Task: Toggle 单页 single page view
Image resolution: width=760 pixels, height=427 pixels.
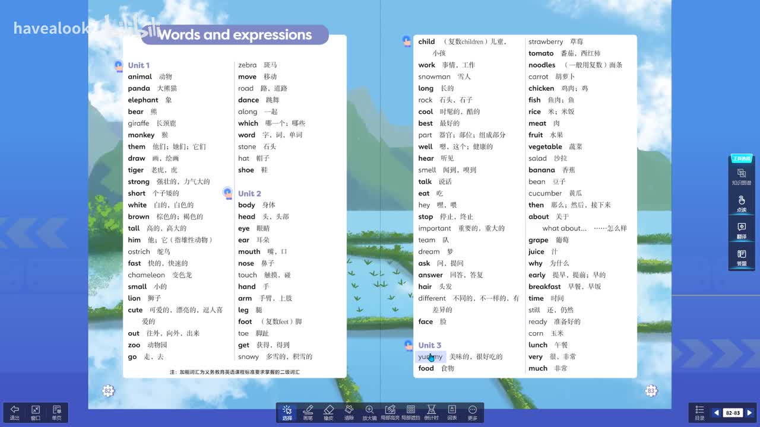Action: (56, 413)
